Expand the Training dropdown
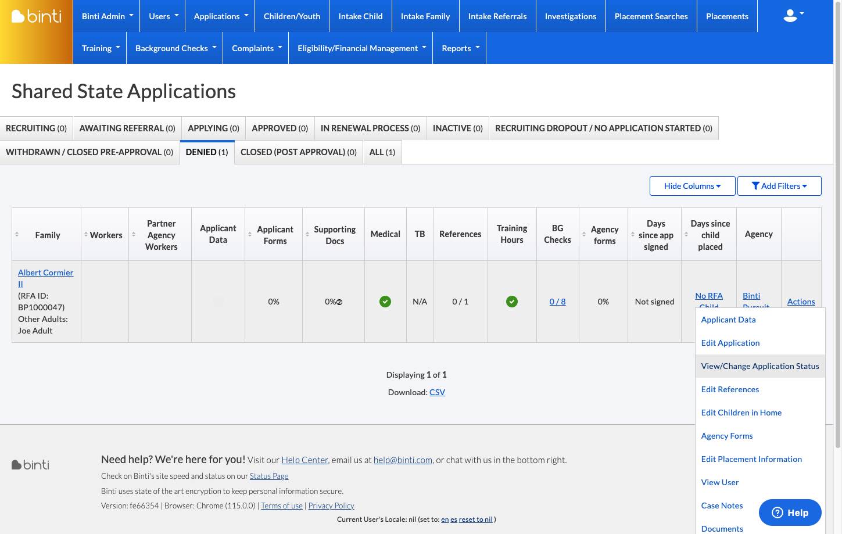842x534 pixels. pos(101,48)
